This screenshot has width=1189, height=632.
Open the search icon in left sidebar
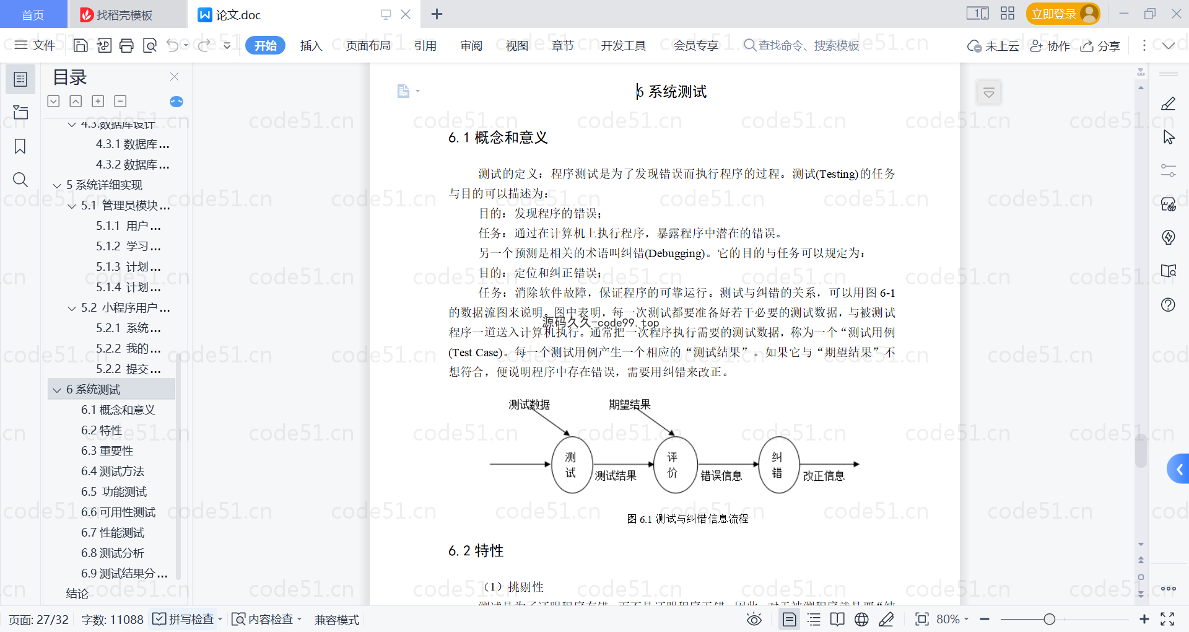coord(20,180)
